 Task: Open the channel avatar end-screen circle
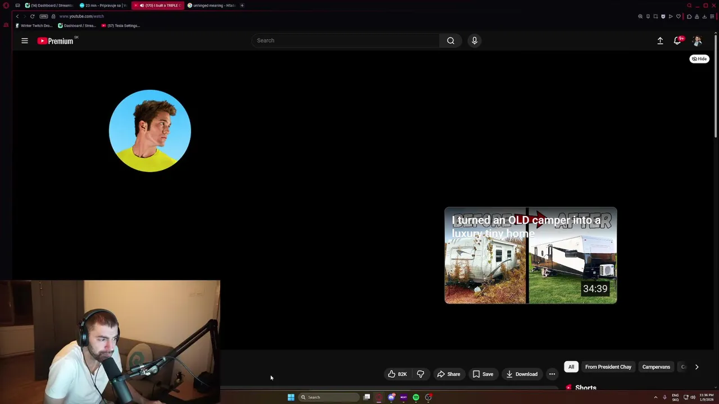tap(150, 131)
